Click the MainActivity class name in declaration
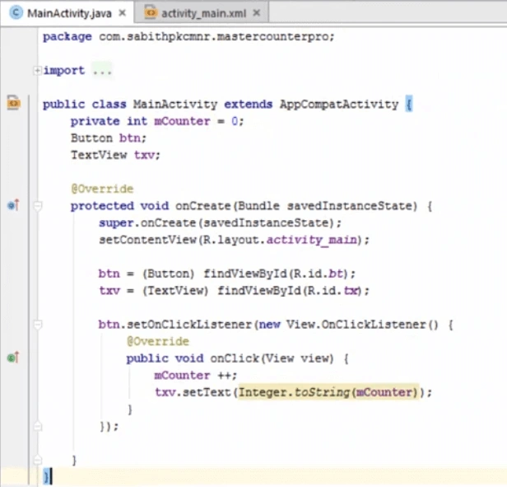 [x=175, y=105]
